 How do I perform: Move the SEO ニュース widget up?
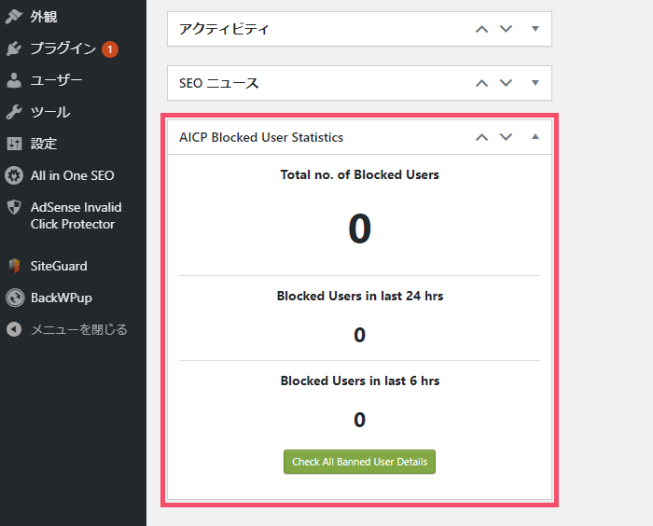482,83
